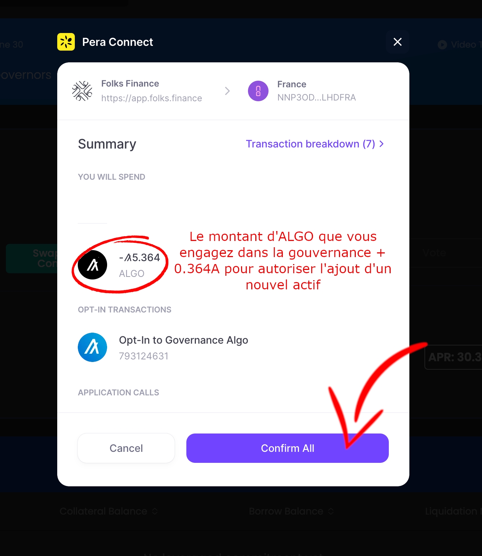
Task: Click the purple France account icon
Action: pyautogui.click(x=258, y=91)
